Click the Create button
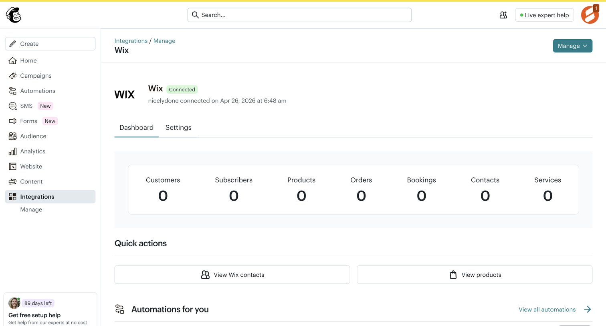Screen dimensions: 606x326 [x=50, y=44]
